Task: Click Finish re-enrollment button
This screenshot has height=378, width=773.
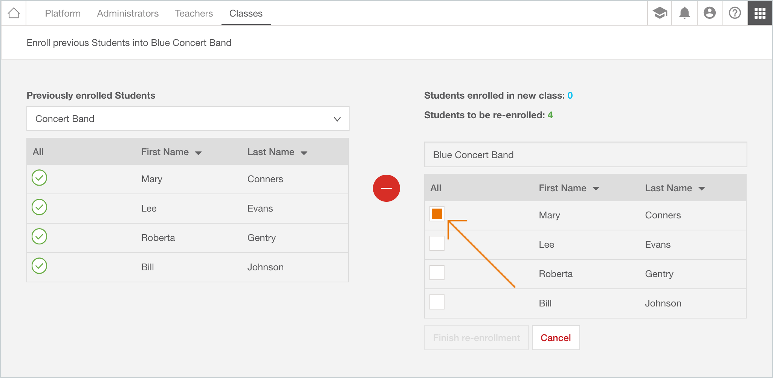Action: pos(477,338)
